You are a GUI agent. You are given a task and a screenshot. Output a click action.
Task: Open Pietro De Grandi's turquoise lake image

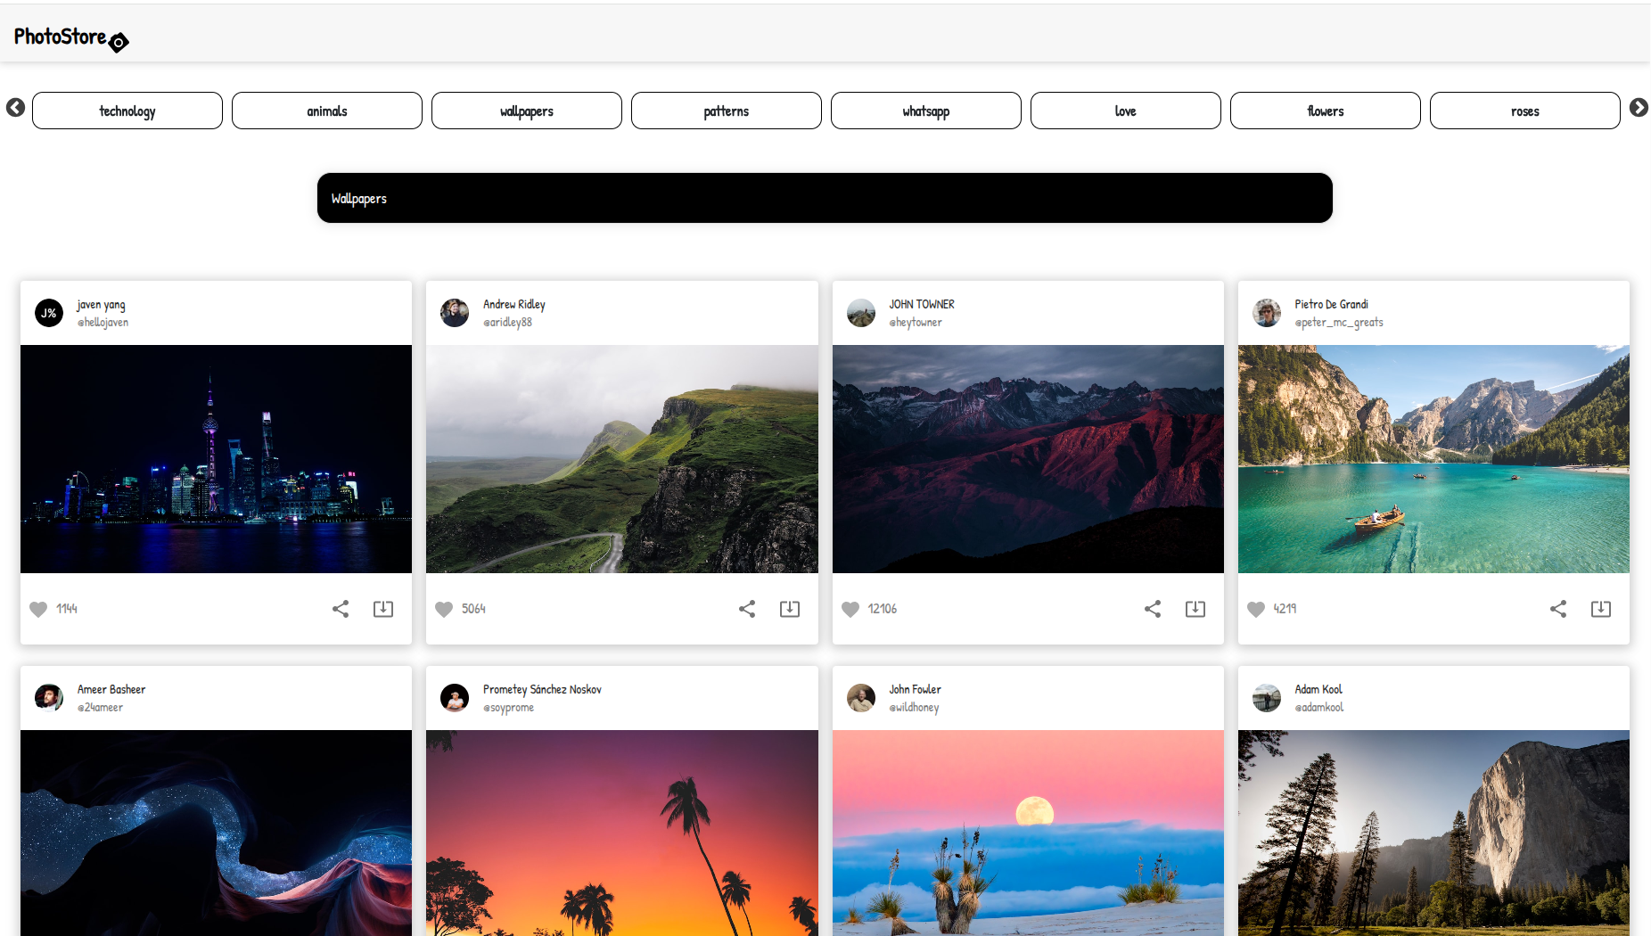[1433, 458]
